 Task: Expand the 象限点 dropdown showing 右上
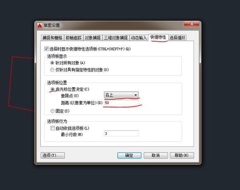(121, 95)
